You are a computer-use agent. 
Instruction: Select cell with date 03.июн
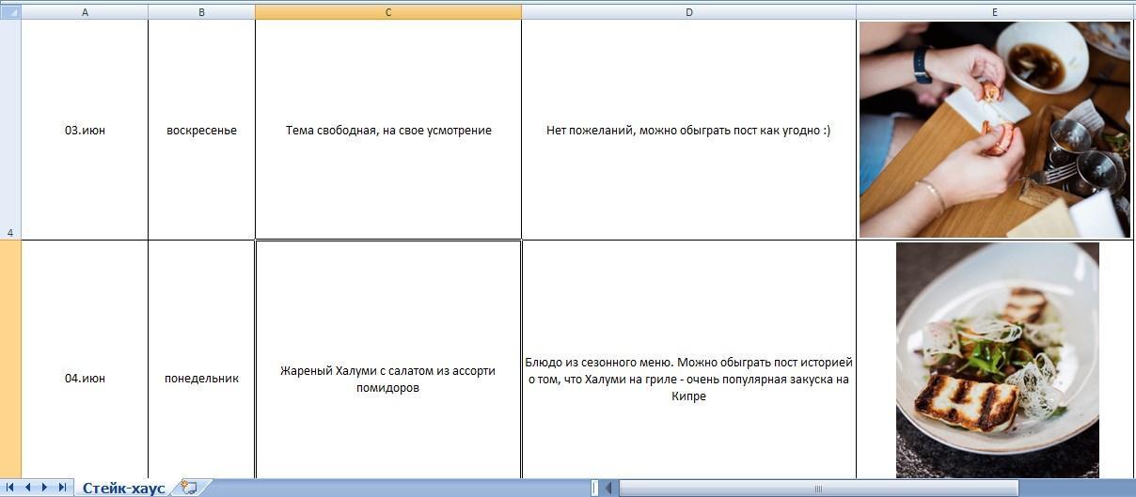[x=85, y=131]
